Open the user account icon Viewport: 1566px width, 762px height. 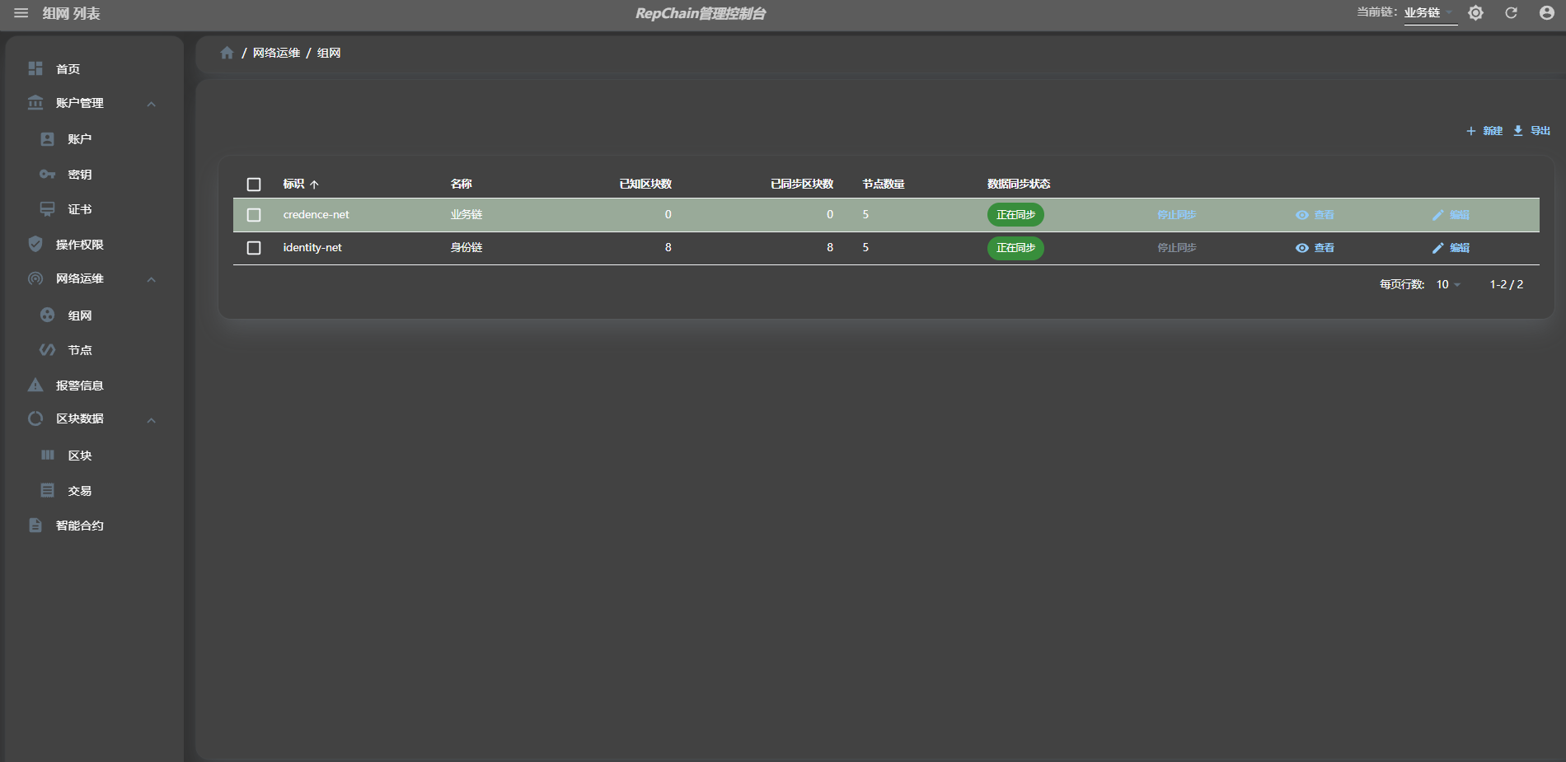click(1546, 13)
